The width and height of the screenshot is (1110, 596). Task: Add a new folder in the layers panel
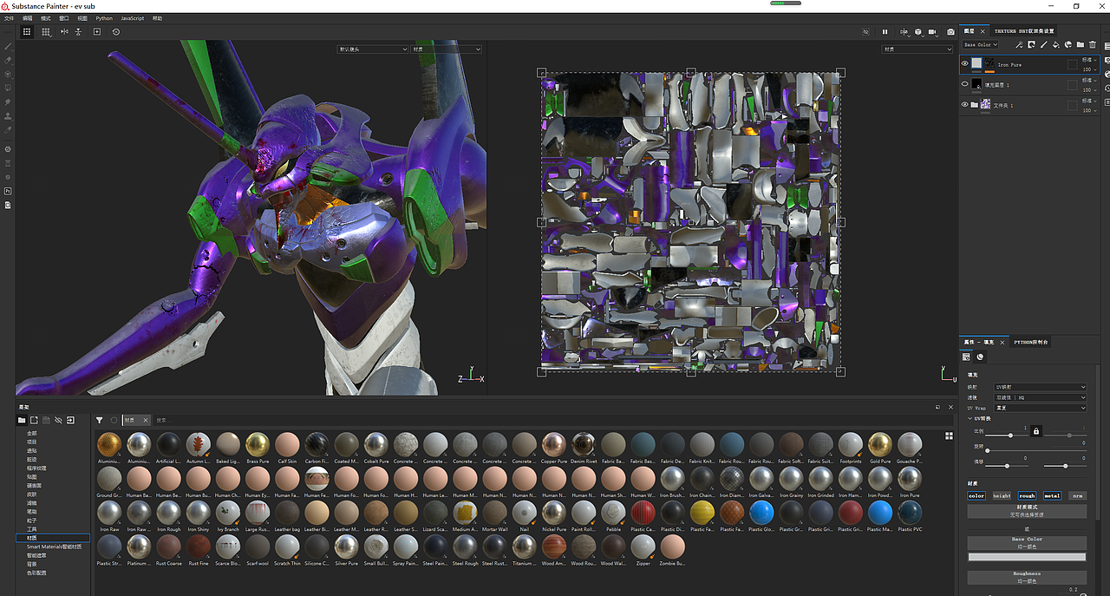click(x=1079, y=44)
